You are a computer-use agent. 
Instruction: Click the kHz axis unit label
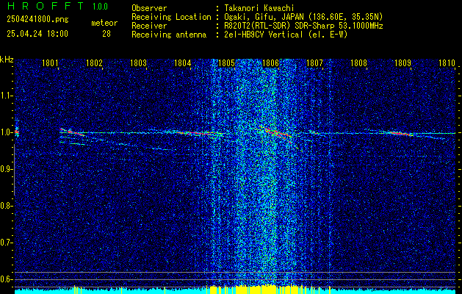pos(7,60)
